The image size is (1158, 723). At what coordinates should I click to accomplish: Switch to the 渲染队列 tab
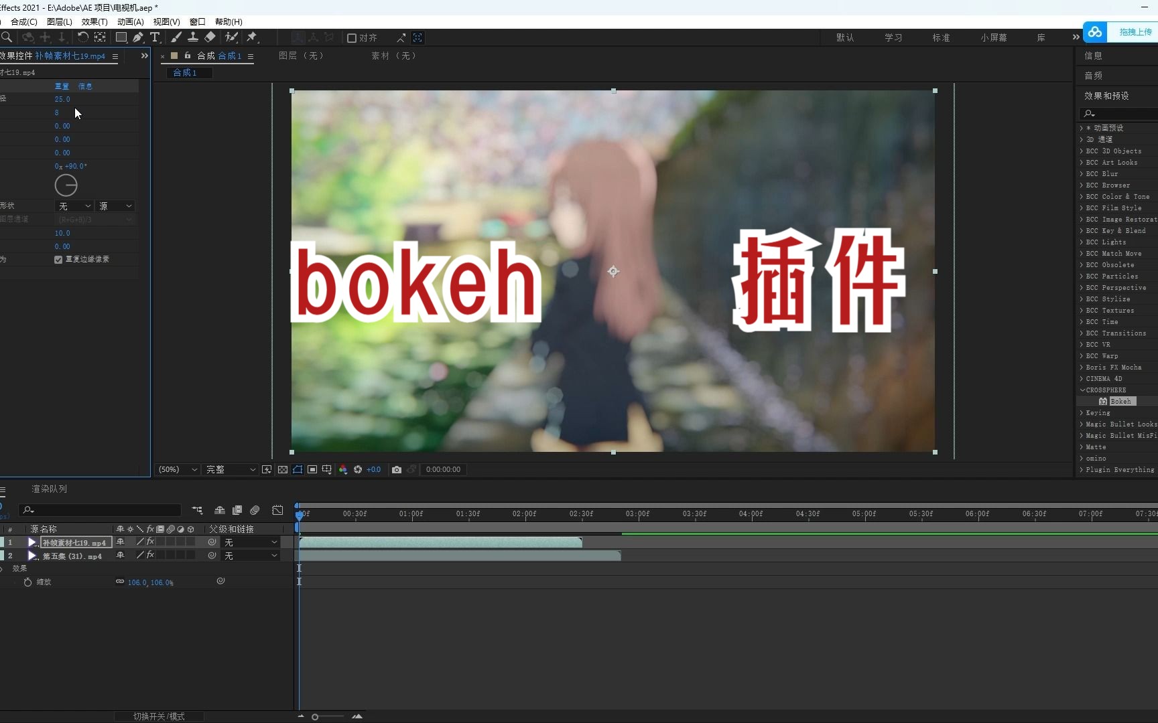click(x=50, y=489)
